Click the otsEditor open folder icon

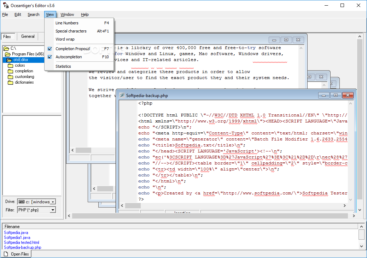point(9,60)
